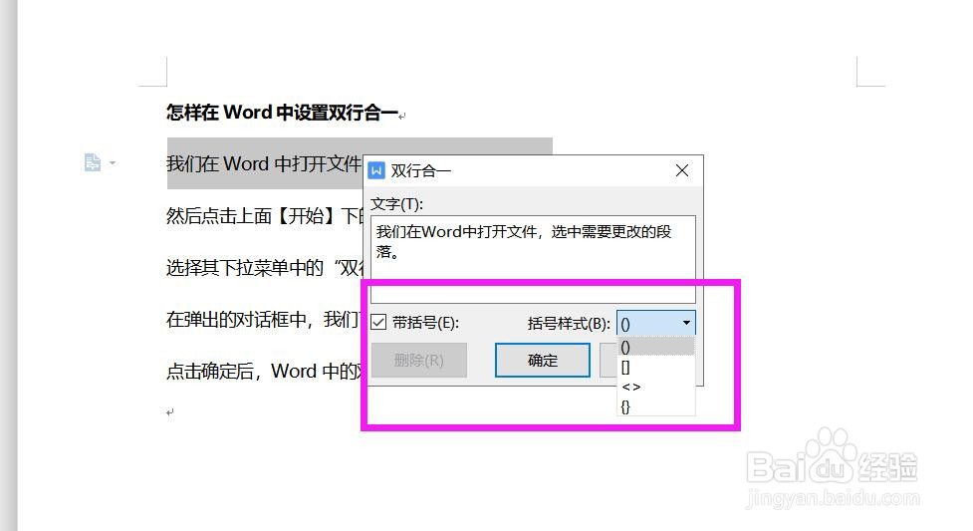Image resolution: width=973 pixels, height=531 pixels.
Task: Close the 双行合一 dialog
Action: (682, 170)
